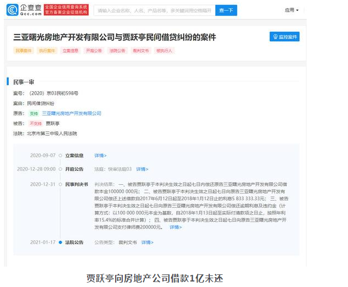Select the 民事案件 tag
This screenshot has width=348, height=287.
23,51
